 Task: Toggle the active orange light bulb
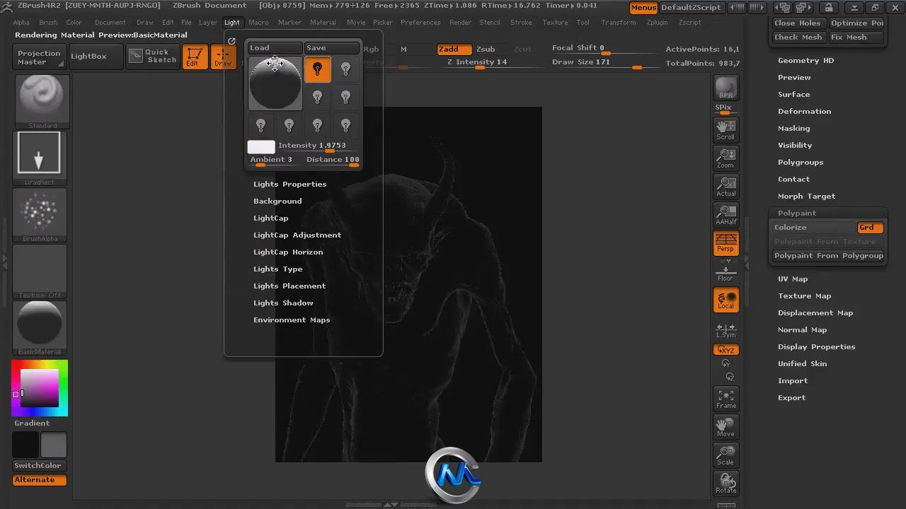point(317,69)
